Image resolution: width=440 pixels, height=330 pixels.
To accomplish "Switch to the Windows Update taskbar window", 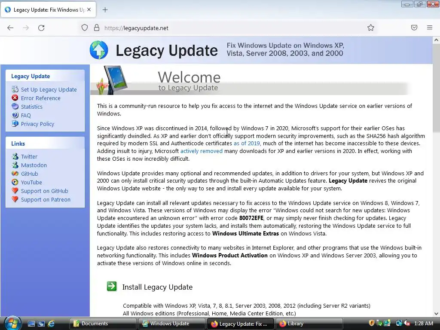I will pos(172,324).
